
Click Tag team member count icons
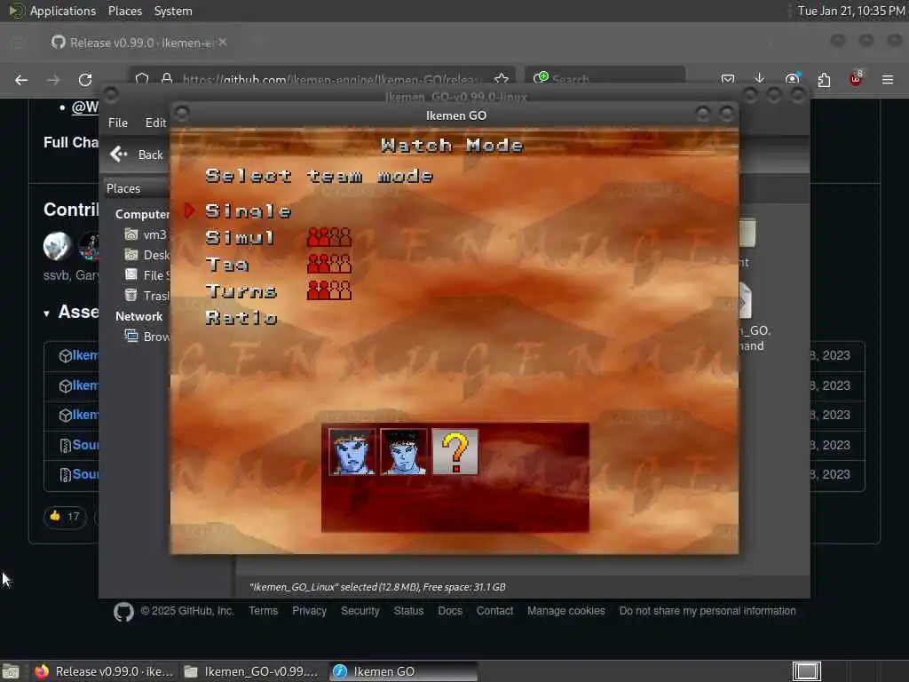pos(328,264)
